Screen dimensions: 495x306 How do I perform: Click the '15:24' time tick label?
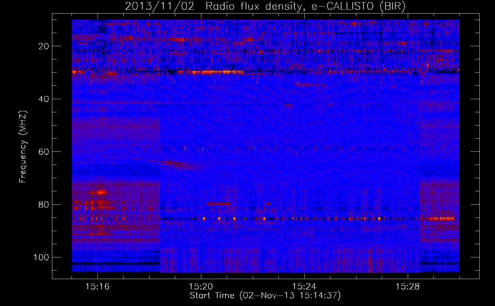click(304, 287)
